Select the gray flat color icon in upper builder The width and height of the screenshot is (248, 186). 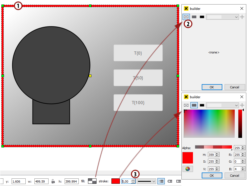(194, 17)
